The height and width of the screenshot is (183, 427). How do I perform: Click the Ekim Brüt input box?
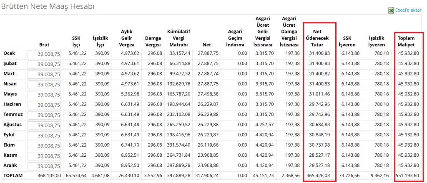click(x=45, y=145)
